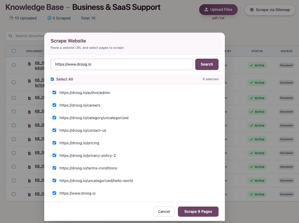
Task: Uncheck the droog.io/author/admin page
Action: point(54,92)
